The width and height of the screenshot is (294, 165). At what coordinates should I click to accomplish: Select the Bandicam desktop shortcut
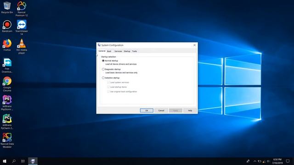point(7,27)
